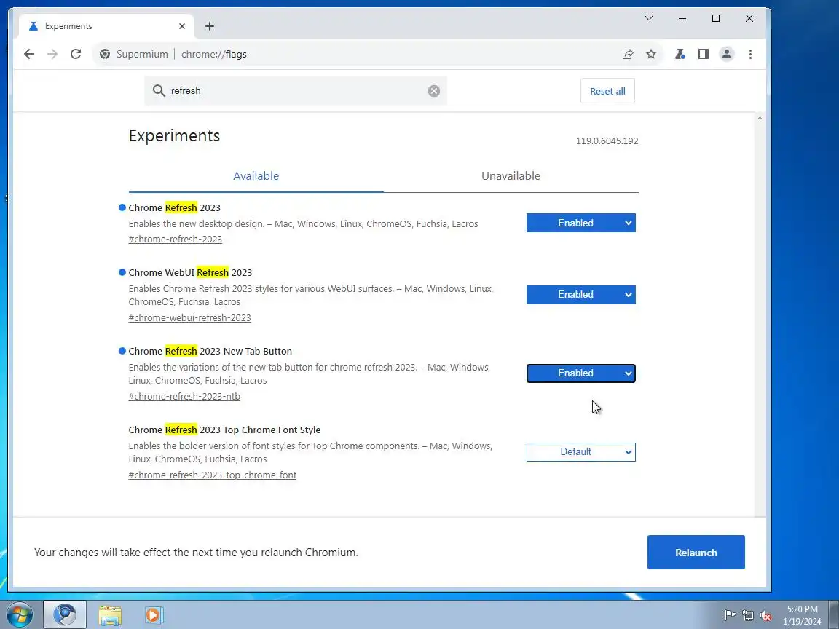Viewport: 839px width, 629px height.
Task: Go back with the browser back arrow
Action: 29,54
